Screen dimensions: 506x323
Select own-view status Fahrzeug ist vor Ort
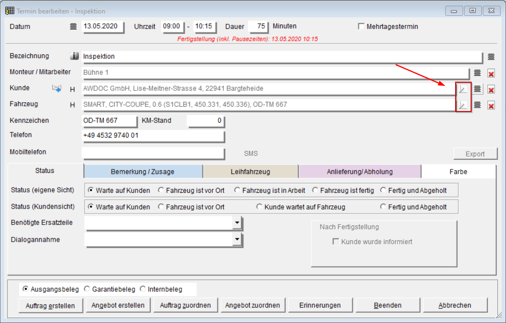coord(161,190)
